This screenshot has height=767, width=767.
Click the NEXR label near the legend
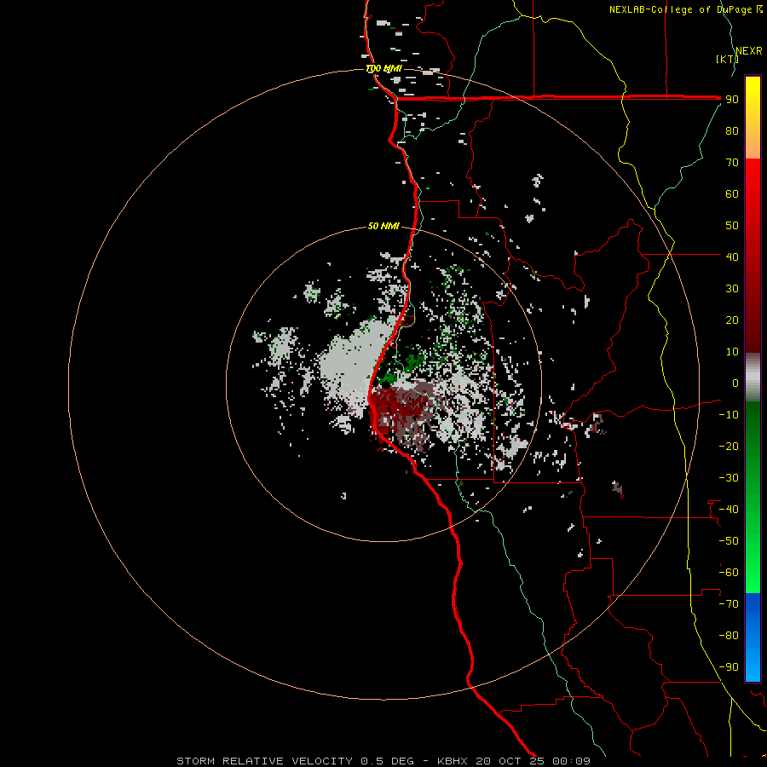click(x=749, y=51)
